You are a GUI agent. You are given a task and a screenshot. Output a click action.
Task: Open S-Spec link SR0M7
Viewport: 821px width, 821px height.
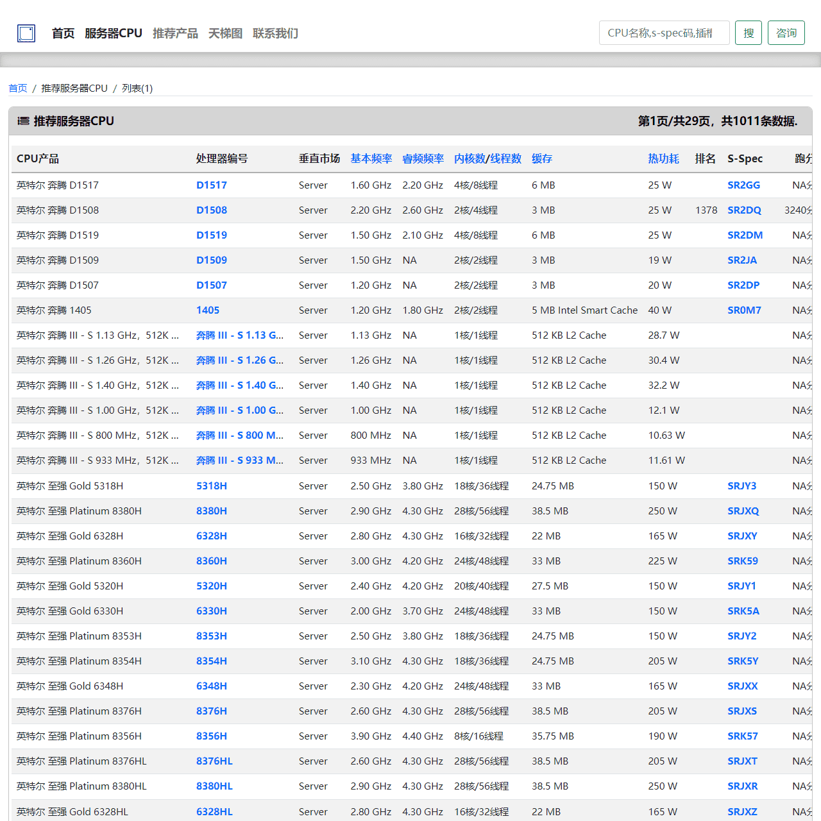[x=744, y=310]
